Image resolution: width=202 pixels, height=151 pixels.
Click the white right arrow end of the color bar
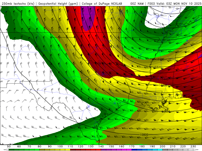[196, 150]
